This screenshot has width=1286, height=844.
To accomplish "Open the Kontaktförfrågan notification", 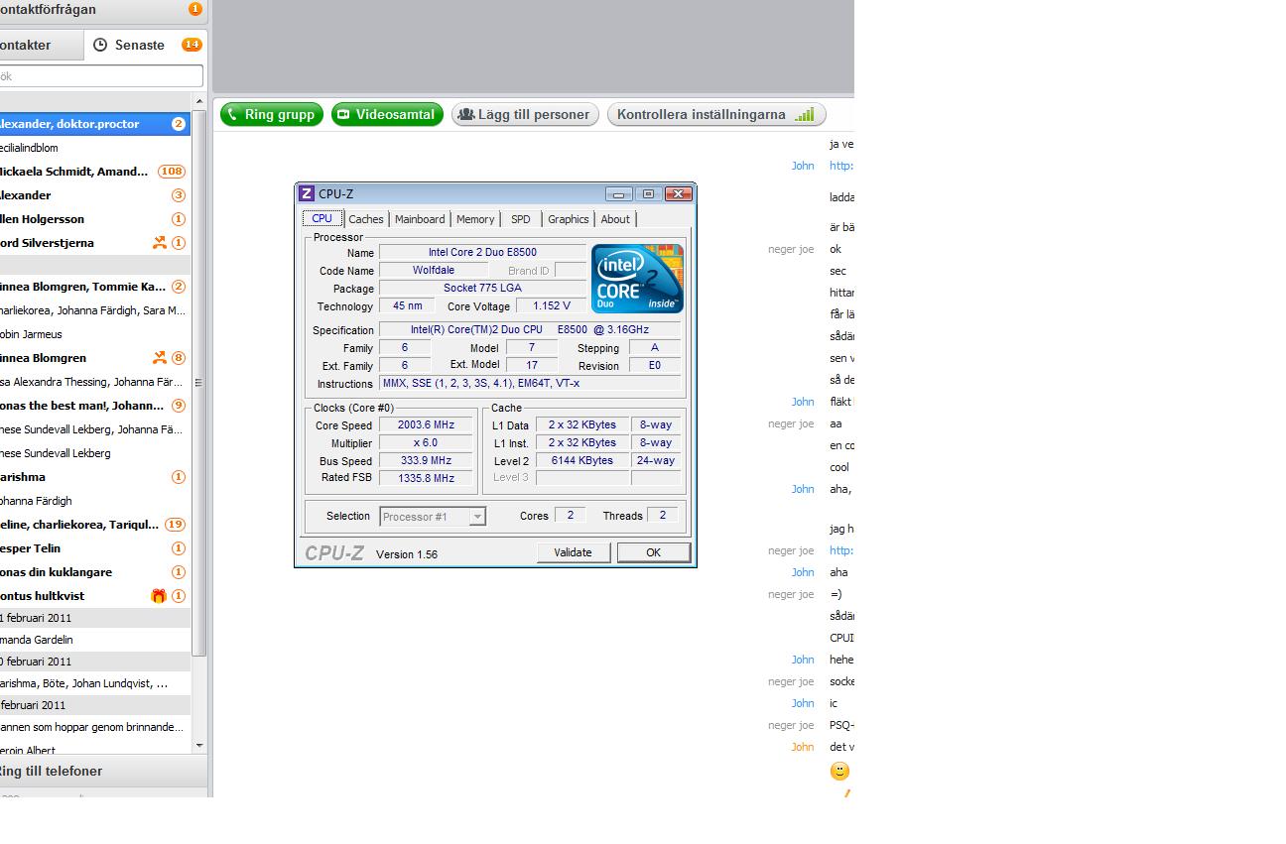I will (x=102, y=10).
